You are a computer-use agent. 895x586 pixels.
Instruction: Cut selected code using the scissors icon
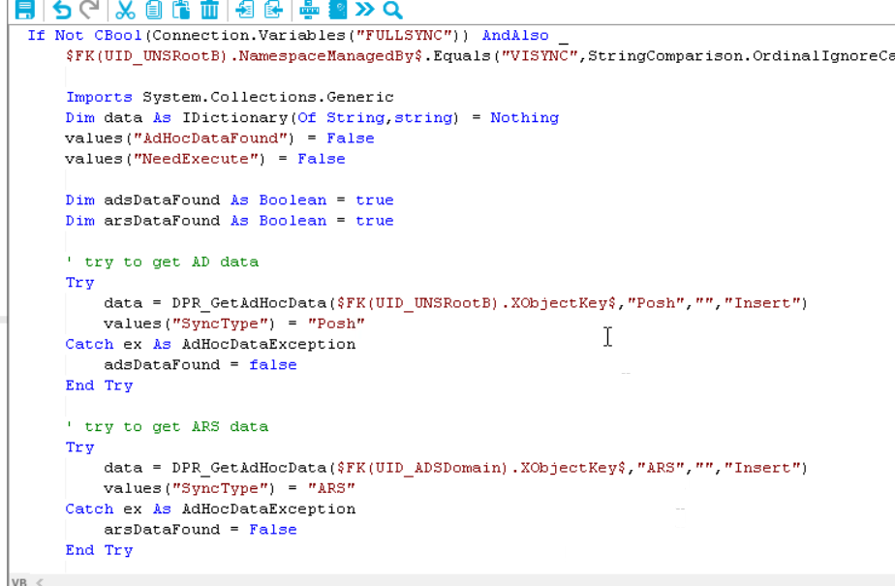point(125,11)
